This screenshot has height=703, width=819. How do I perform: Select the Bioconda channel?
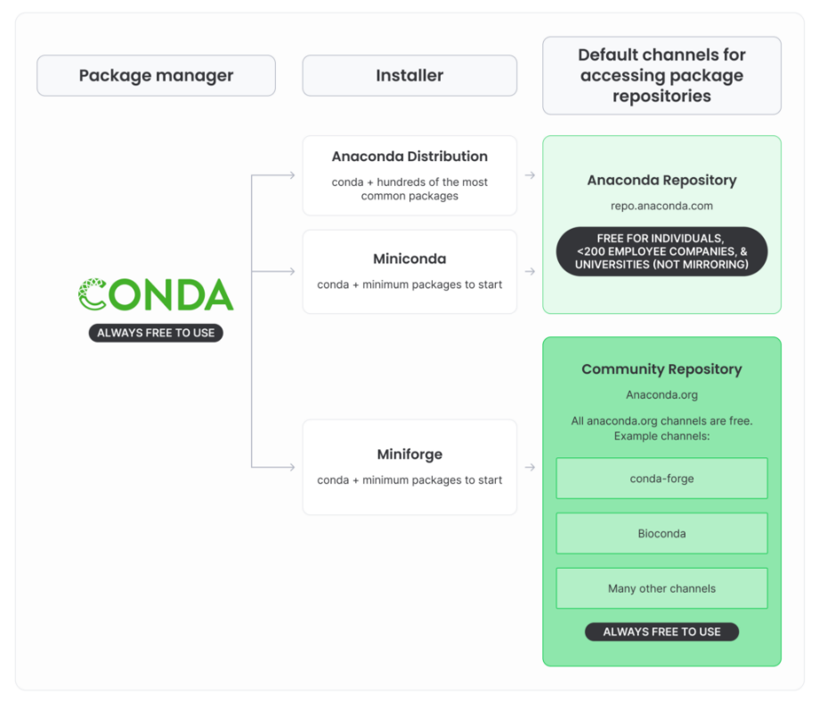pyautogui.click(x=661, y=534)
